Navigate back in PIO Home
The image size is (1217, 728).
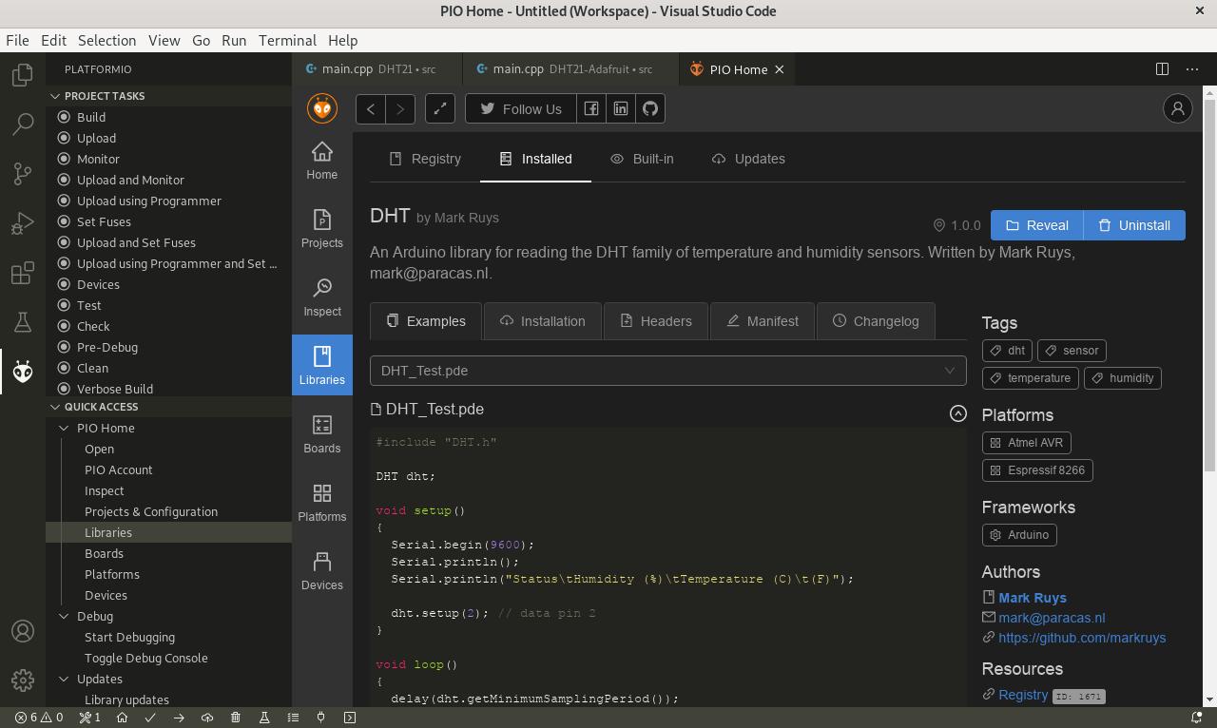[371, 108]
